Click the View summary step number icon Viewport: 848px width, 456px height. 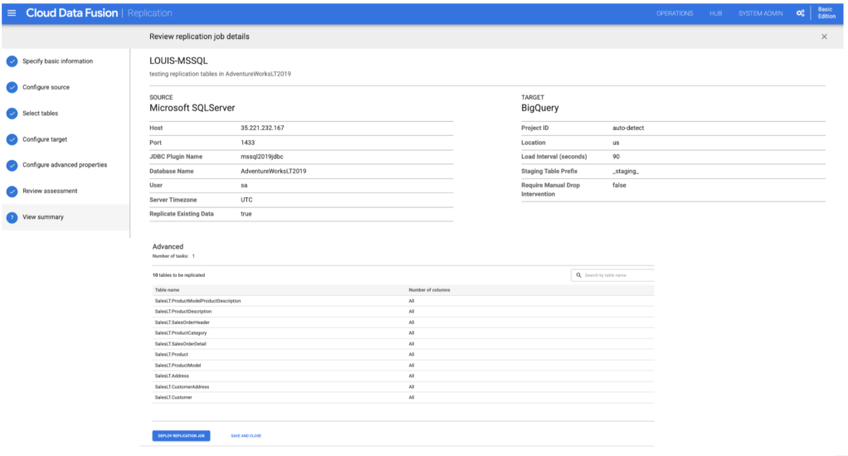(12, 217)
